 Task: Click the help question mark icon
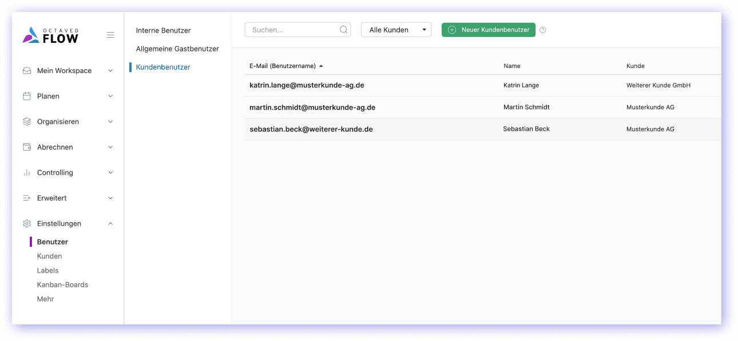pyautogui.click(x=543, y=30)
